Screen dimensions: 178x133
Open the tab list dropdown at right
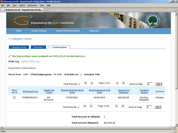(x=177, y=10)
